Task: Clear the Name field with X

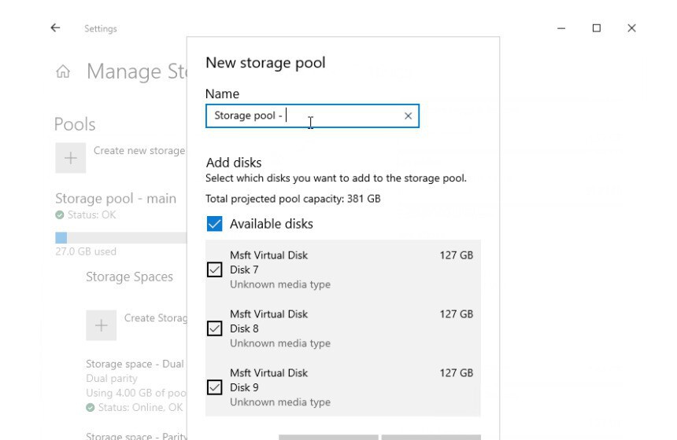Action: coord(408,116)
